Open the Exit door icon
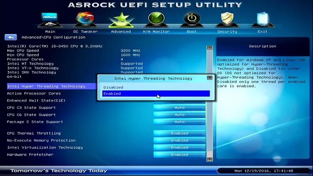 [263, 19]
